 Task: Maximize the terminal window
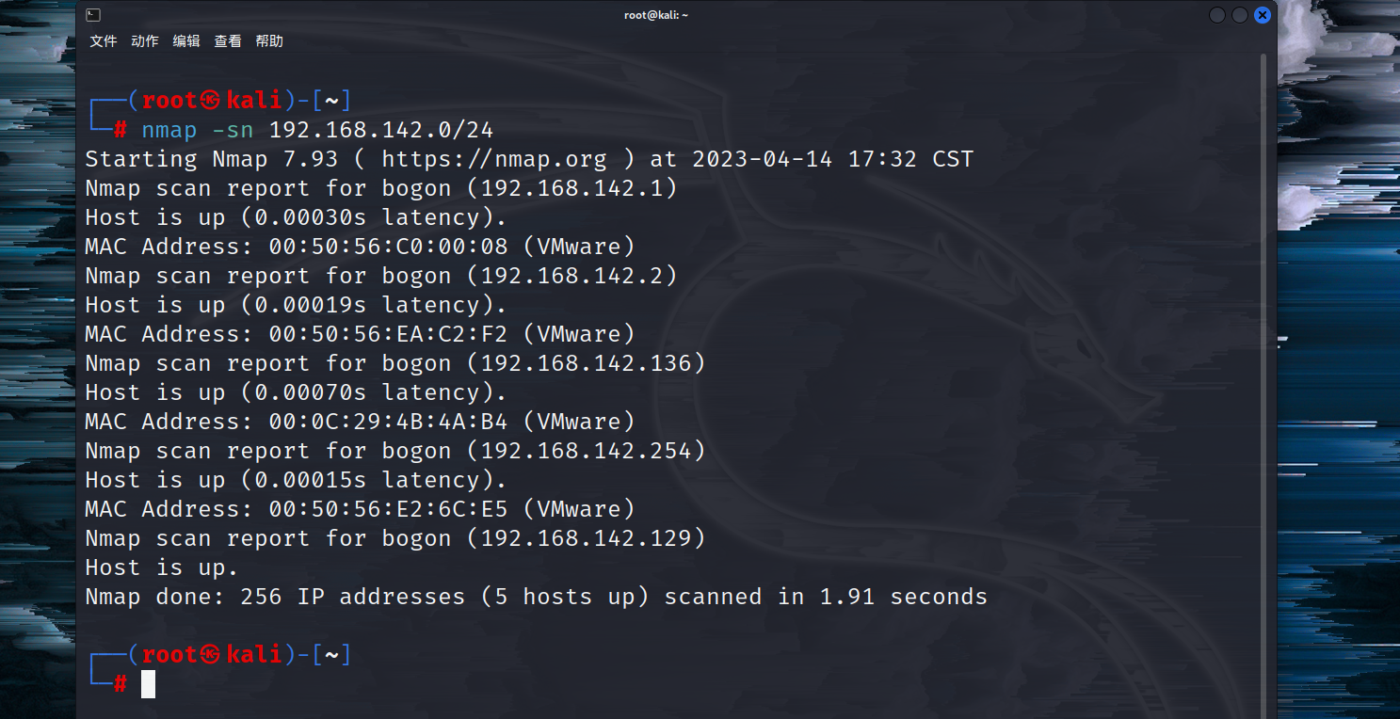point(1240,15)
